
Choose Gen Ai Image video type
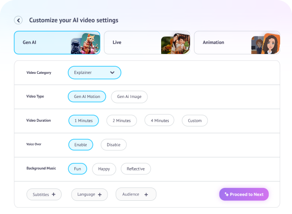click(129, 97)
